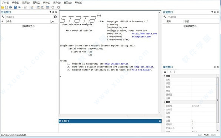Open the Do-file Editor icon

click(32, 7)
